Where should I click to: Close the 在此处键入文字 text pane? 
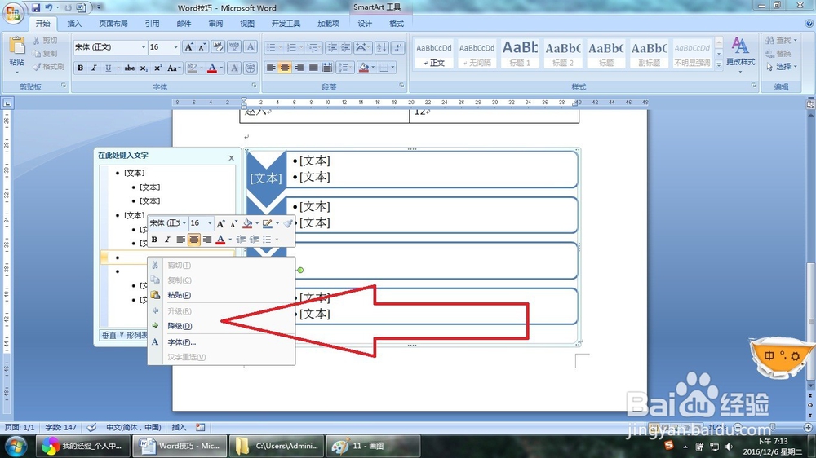tap(232, 157)
